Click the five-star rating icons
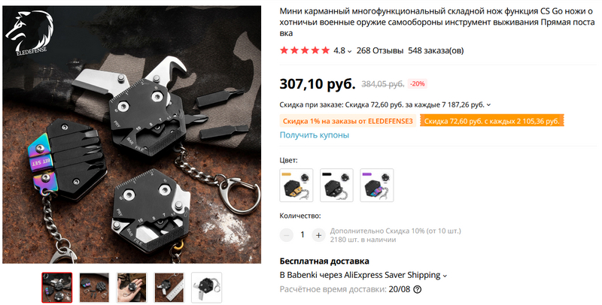 tap(305, 50)
